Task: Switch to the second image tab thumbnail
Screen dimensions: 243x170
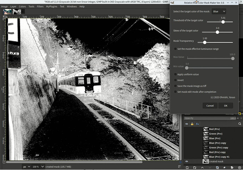Action: click(x=17, y=12)
